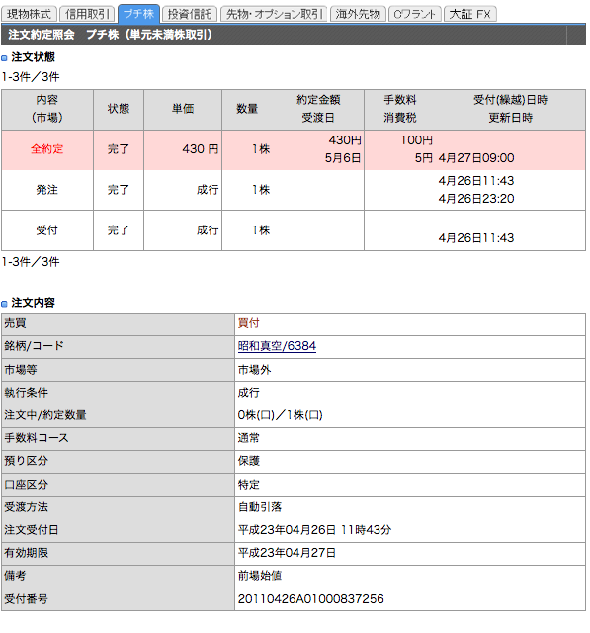Click the 手数料コース field label
Viewport: 590px width, 633px height.
tap(37, 438)
